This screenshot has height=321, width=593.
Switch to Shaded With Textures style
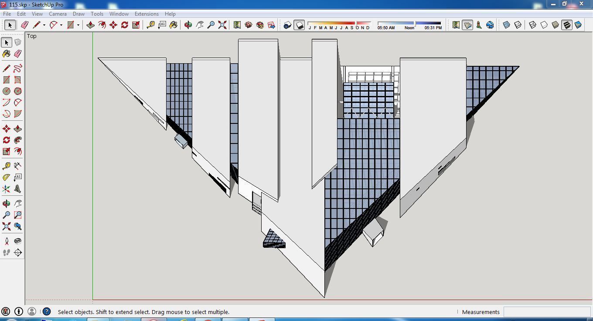(566, 25)
